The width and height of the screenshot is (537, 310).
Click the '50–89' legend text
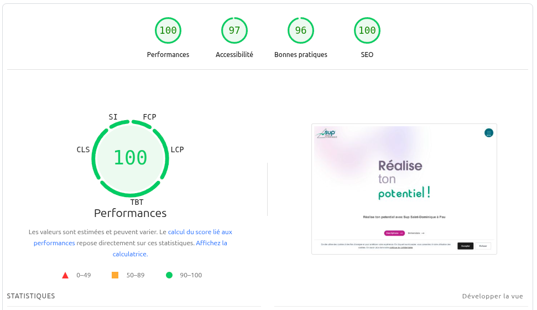(135, 275)
